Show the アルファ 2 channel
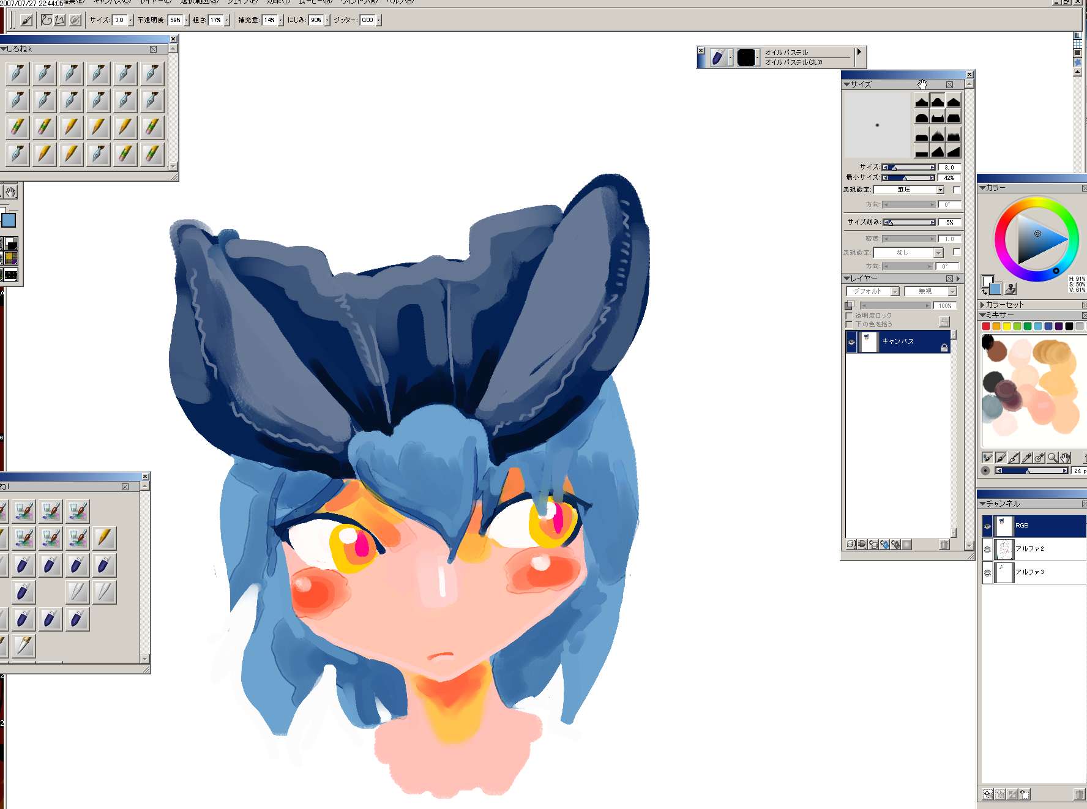The height and width of the screenshot is (809, 1087). tap(987, 549)
